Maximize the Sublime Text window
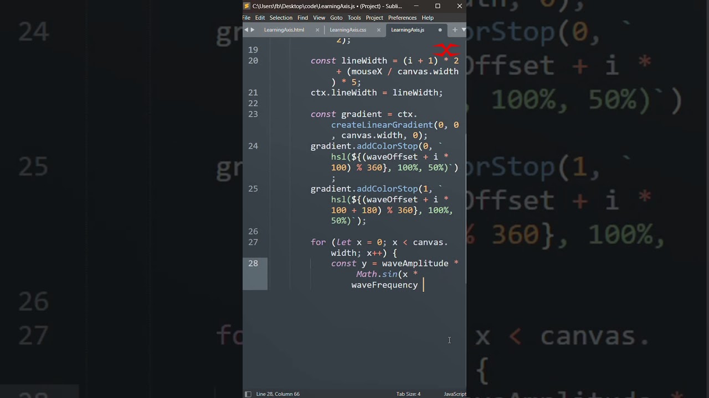 click(x=438, y=6)
